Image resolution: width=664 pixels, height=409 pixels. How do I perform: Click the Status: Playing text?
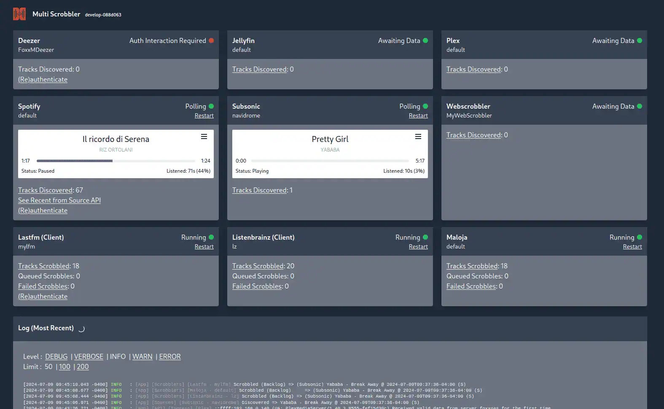coord(252,171)
